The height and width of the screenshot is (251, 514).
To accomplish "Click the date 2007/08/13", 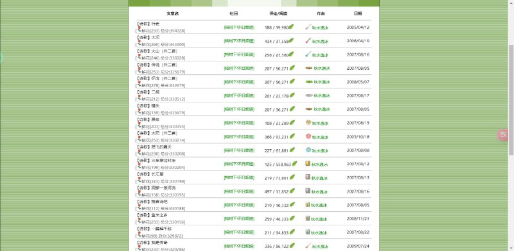I will 358,177.
